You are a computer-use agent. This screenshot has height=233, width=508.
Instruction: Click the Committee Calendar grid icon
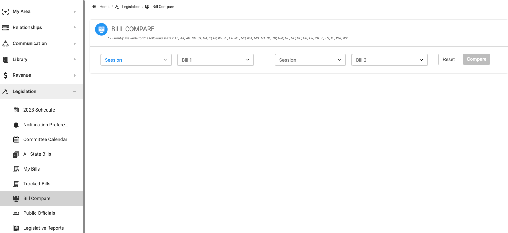(x=16, y=140)
